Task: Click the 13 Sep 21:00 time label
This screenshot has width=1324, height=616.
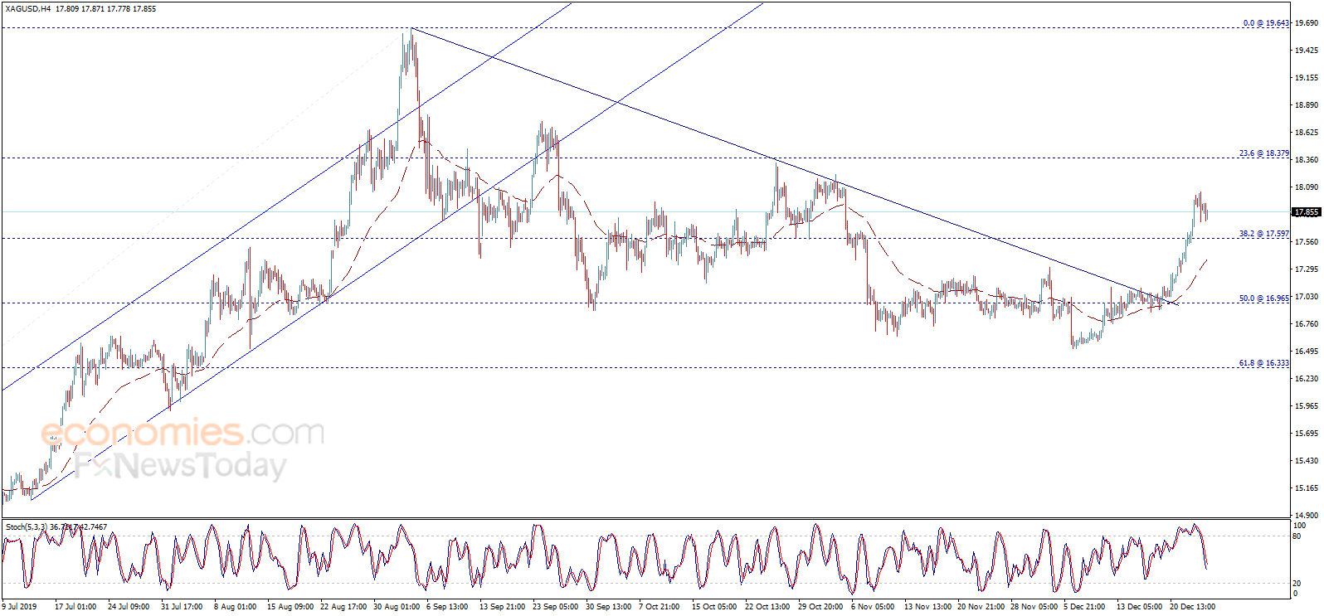Action: click(x=503, y=607)
